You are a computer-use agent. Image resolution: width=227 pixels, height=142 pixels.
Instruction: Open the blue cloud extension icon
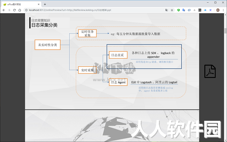pyautogui.click(x=205, y=10)
